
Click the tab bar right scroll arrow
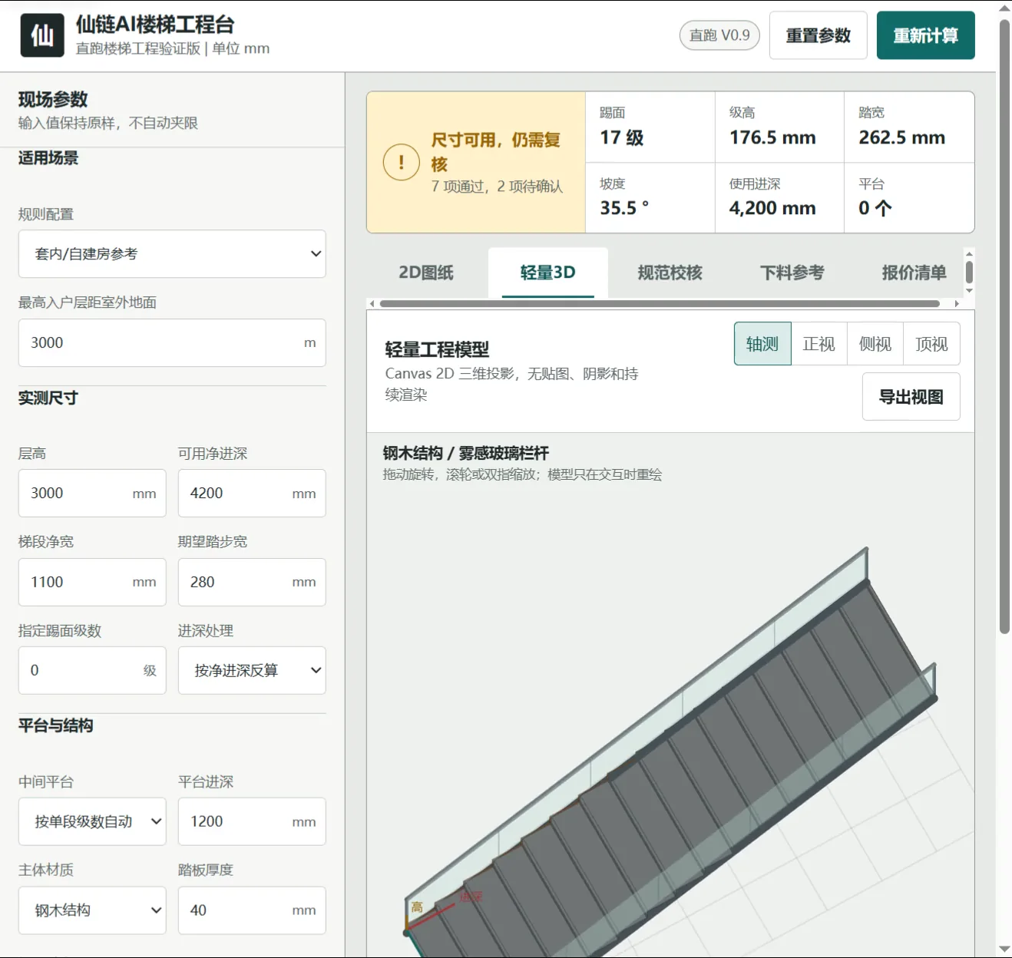tap(957, 304)
